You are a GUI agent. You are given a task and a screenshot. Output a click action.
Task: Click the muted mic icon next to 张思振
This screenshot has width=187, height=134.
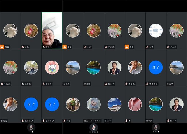23,84
